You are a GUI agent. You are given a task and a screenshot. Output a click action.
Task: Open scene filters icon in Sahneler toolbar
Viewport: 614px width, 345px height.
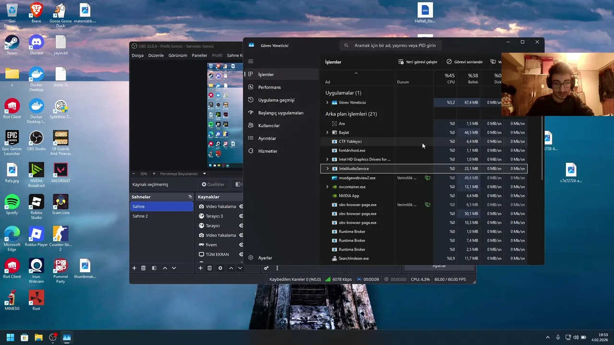154,268
